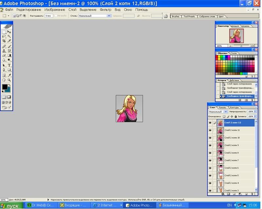Switch to the Контуры tab
262x209 pixels.
[x=234, y=107]
